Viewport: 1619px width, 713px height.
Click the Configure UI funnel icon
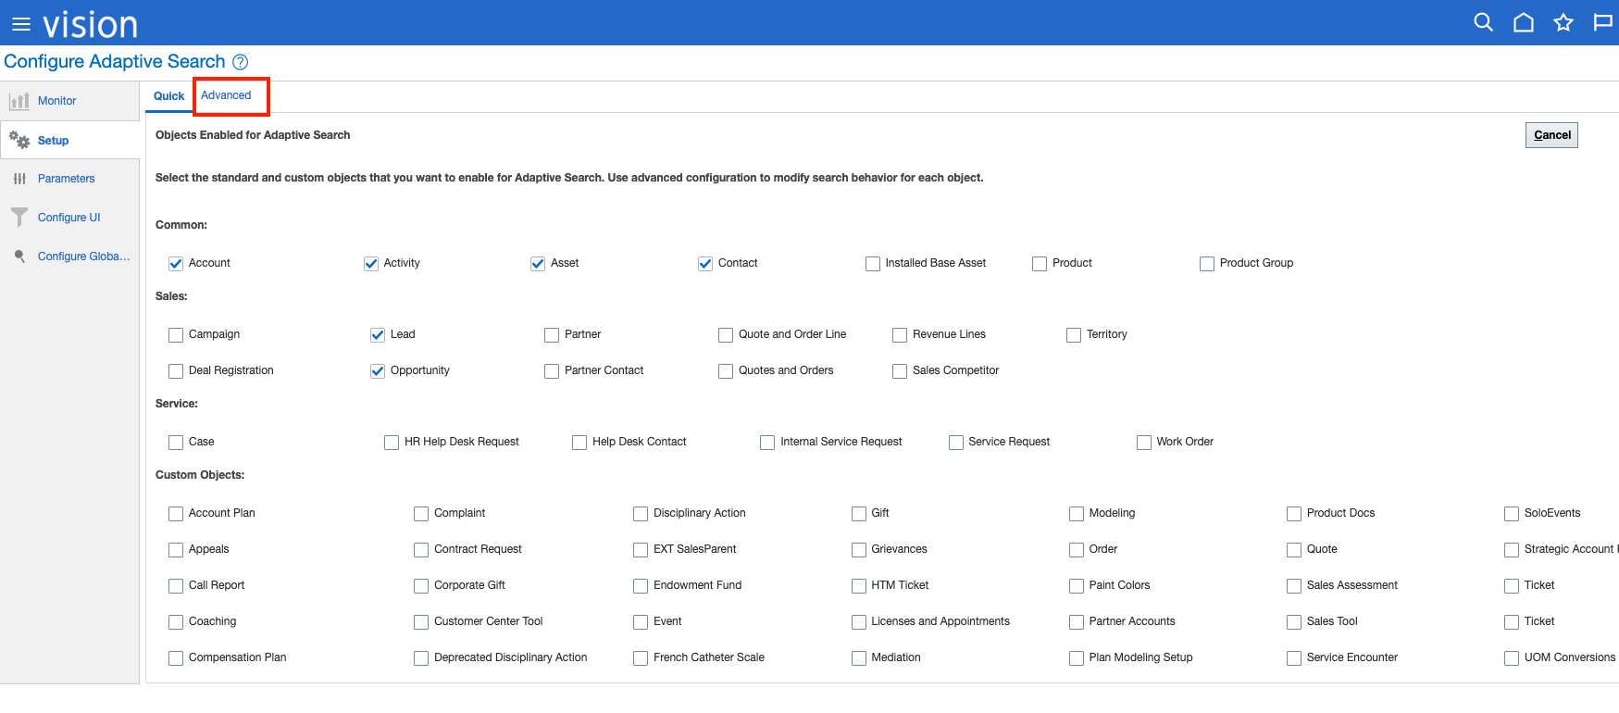point(19,218)
